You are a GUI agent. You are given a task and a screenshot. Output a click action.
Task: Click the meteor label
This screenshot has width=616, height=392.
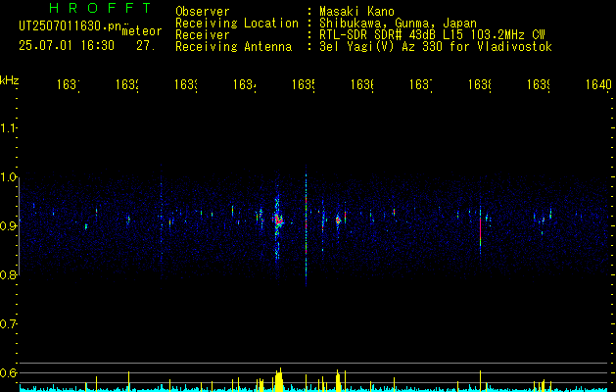pos(142,31)
